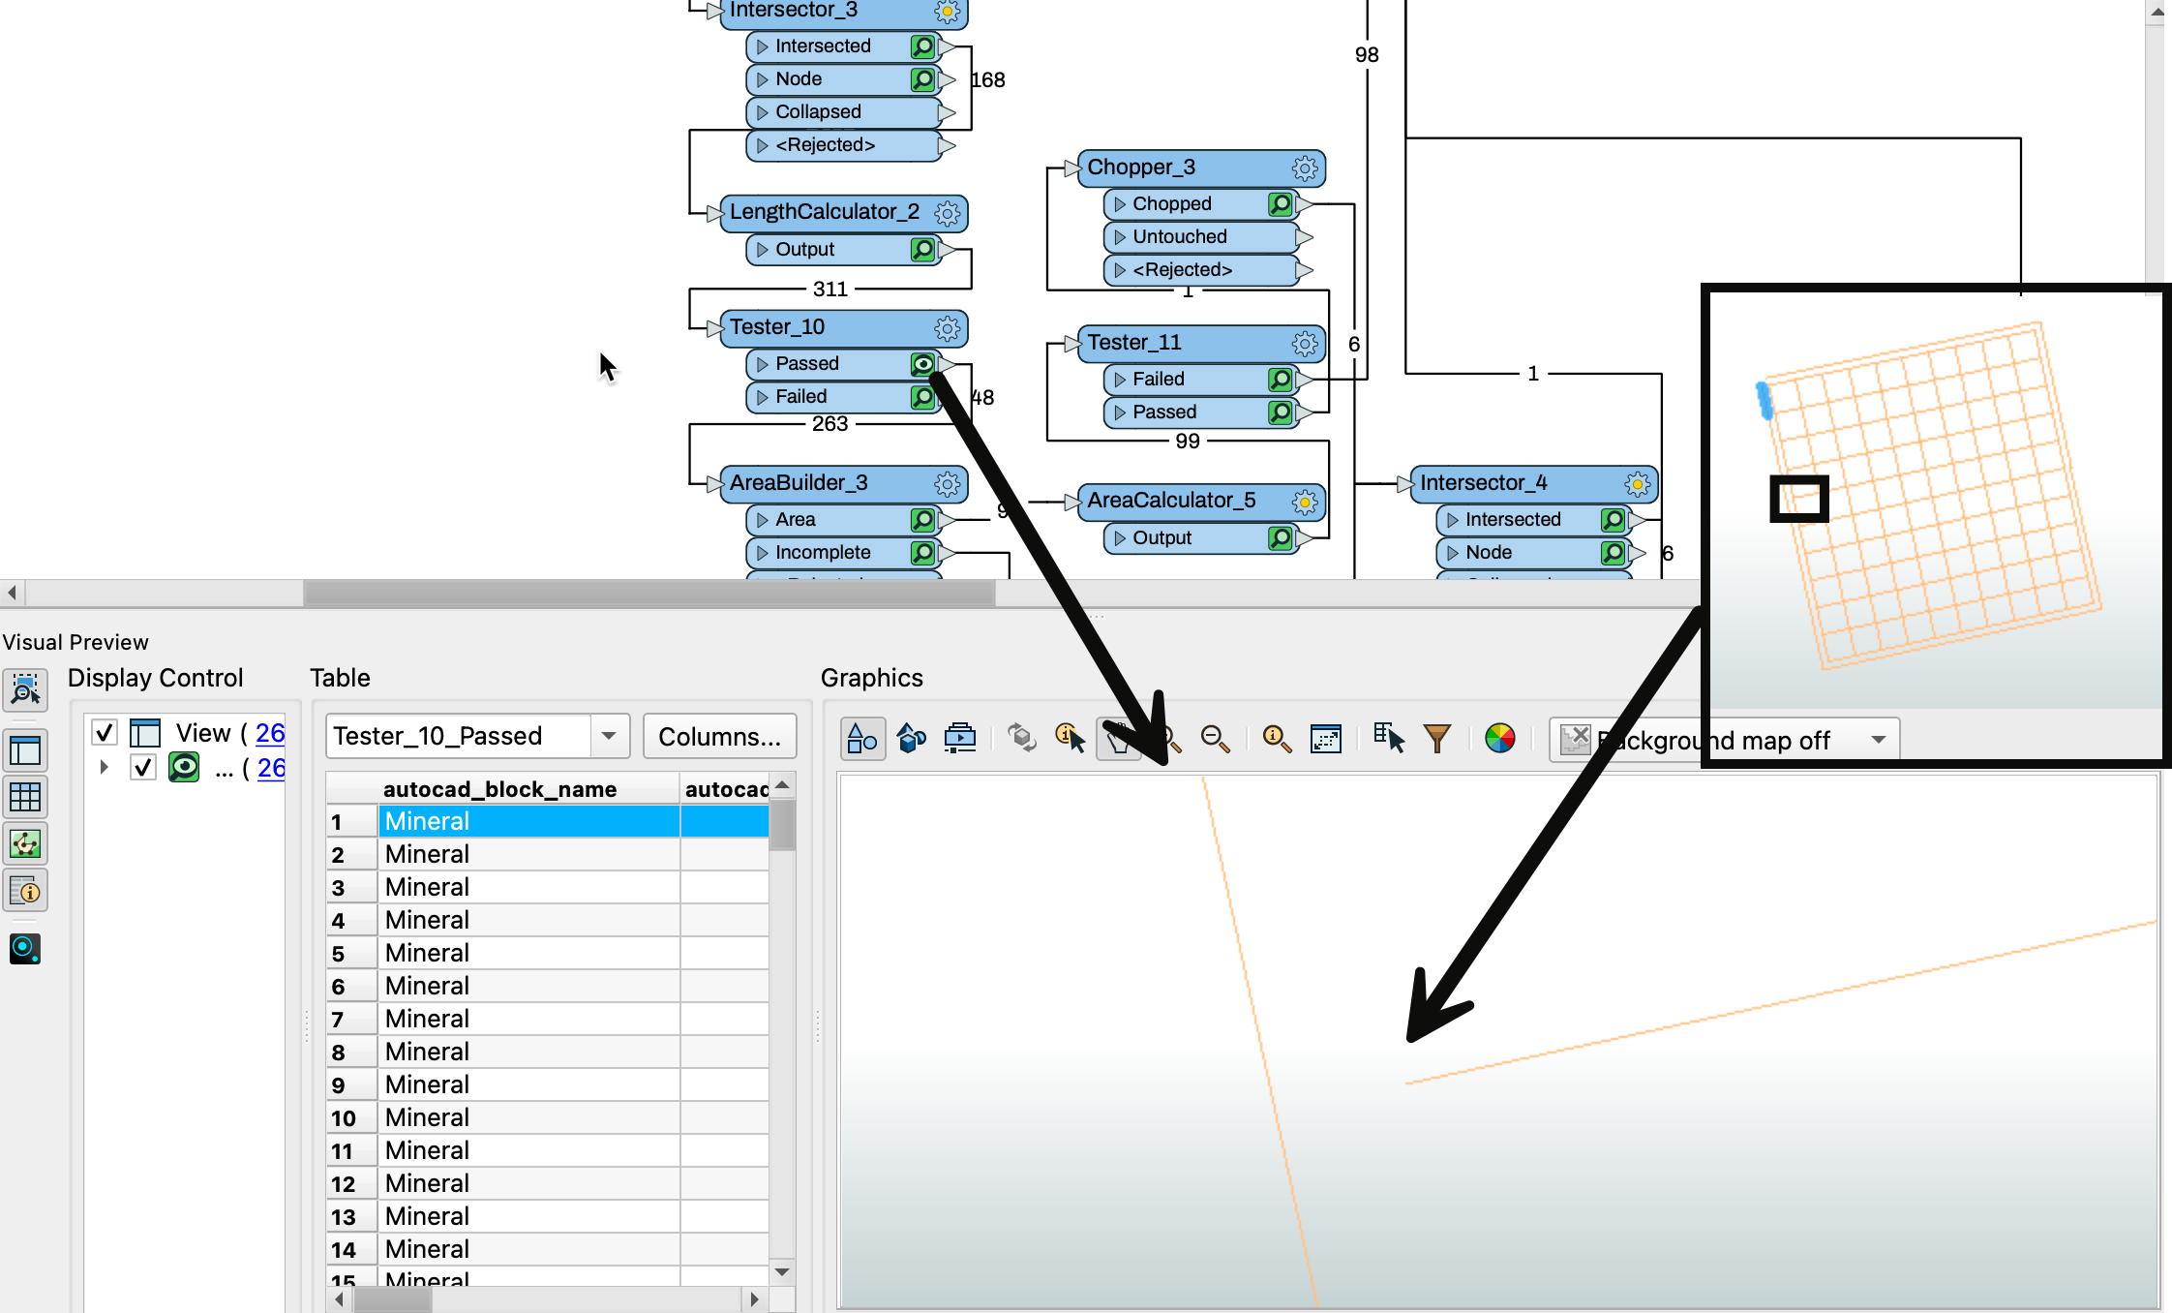Click the zoom to full extent icon
Image resolution: width=2172 pixels, height=1313 pixels.
[1325, 739]
